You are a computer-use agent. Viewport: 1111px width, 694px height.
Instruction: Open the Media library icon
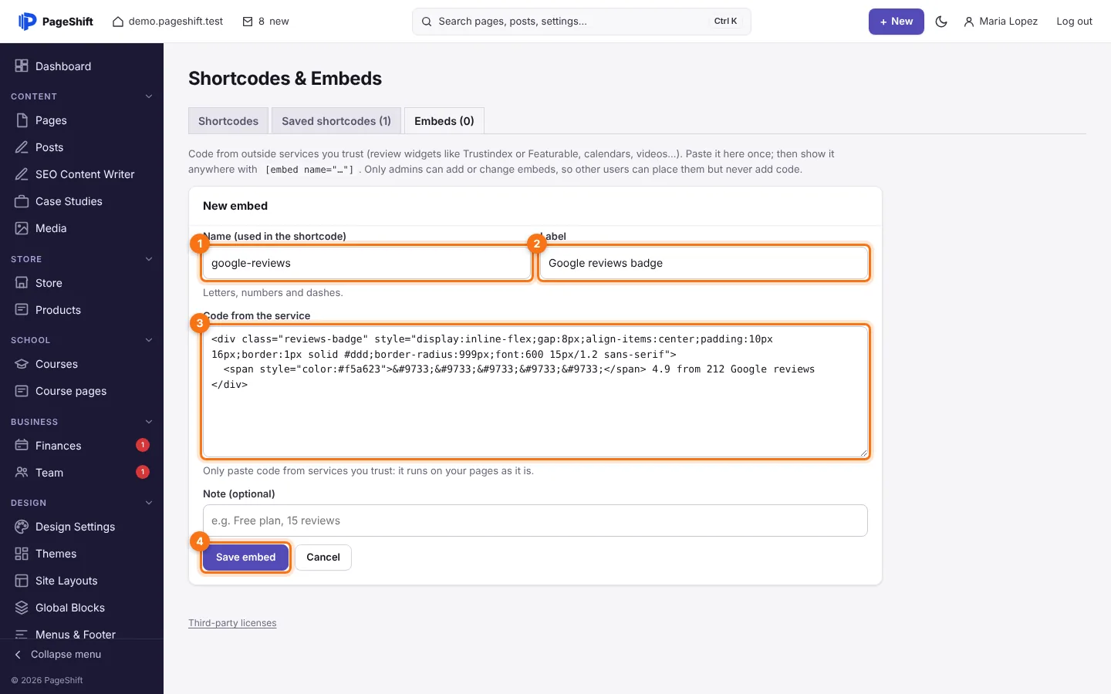coord(22,228)
